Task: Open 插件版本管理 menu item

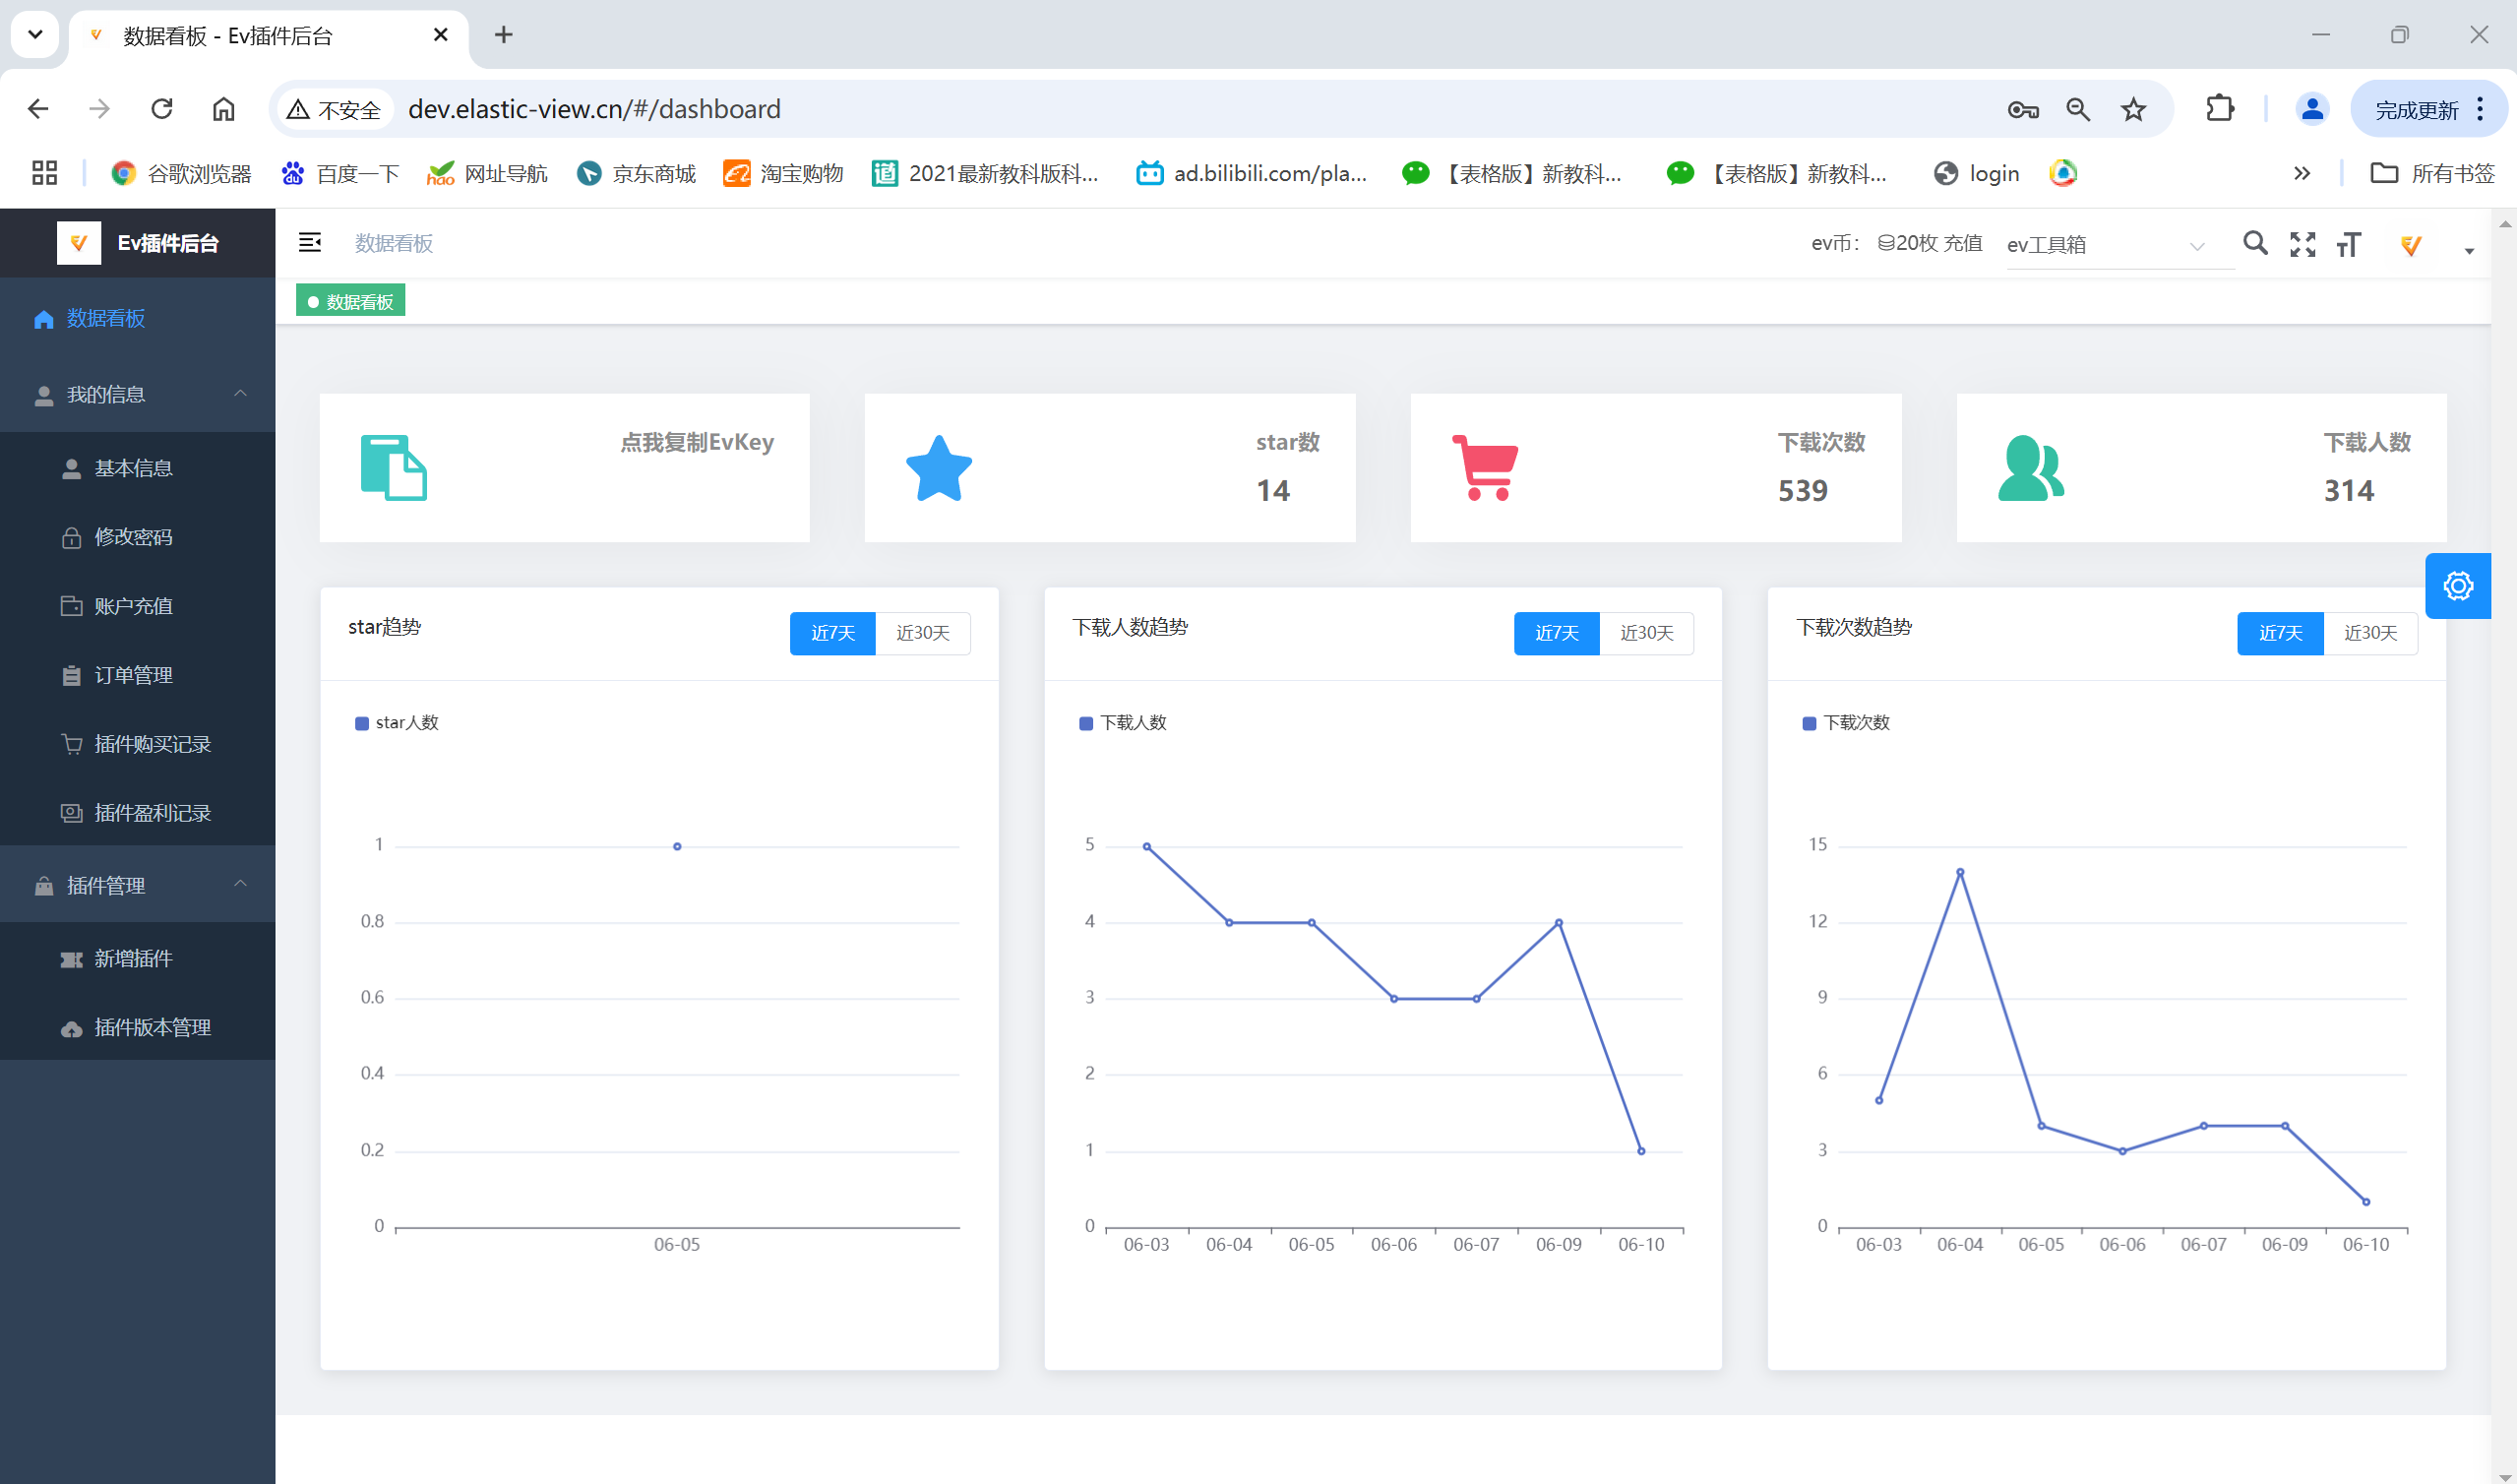Action: tap(138, 1027)
